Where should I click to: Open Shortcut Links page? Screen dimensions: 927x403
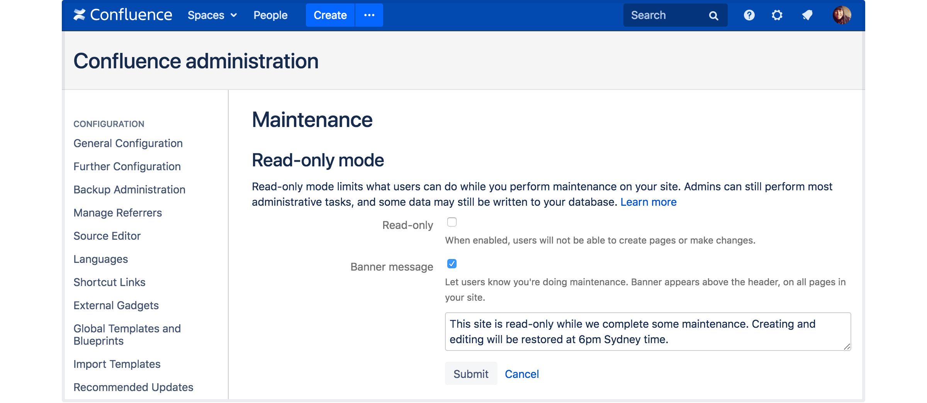click(109, 282)
